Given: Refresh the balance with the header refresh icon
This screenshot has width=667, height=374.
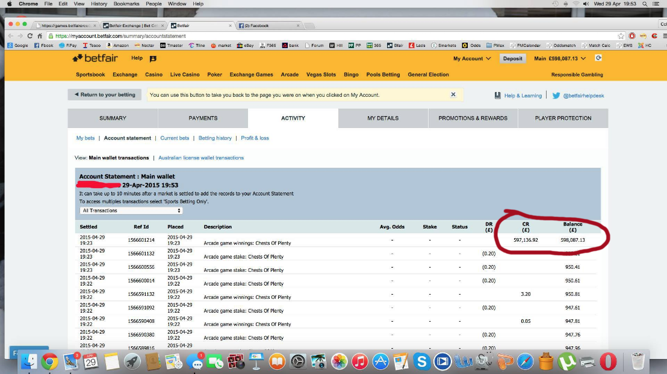Looking at the screenshot, I should 598,58.
